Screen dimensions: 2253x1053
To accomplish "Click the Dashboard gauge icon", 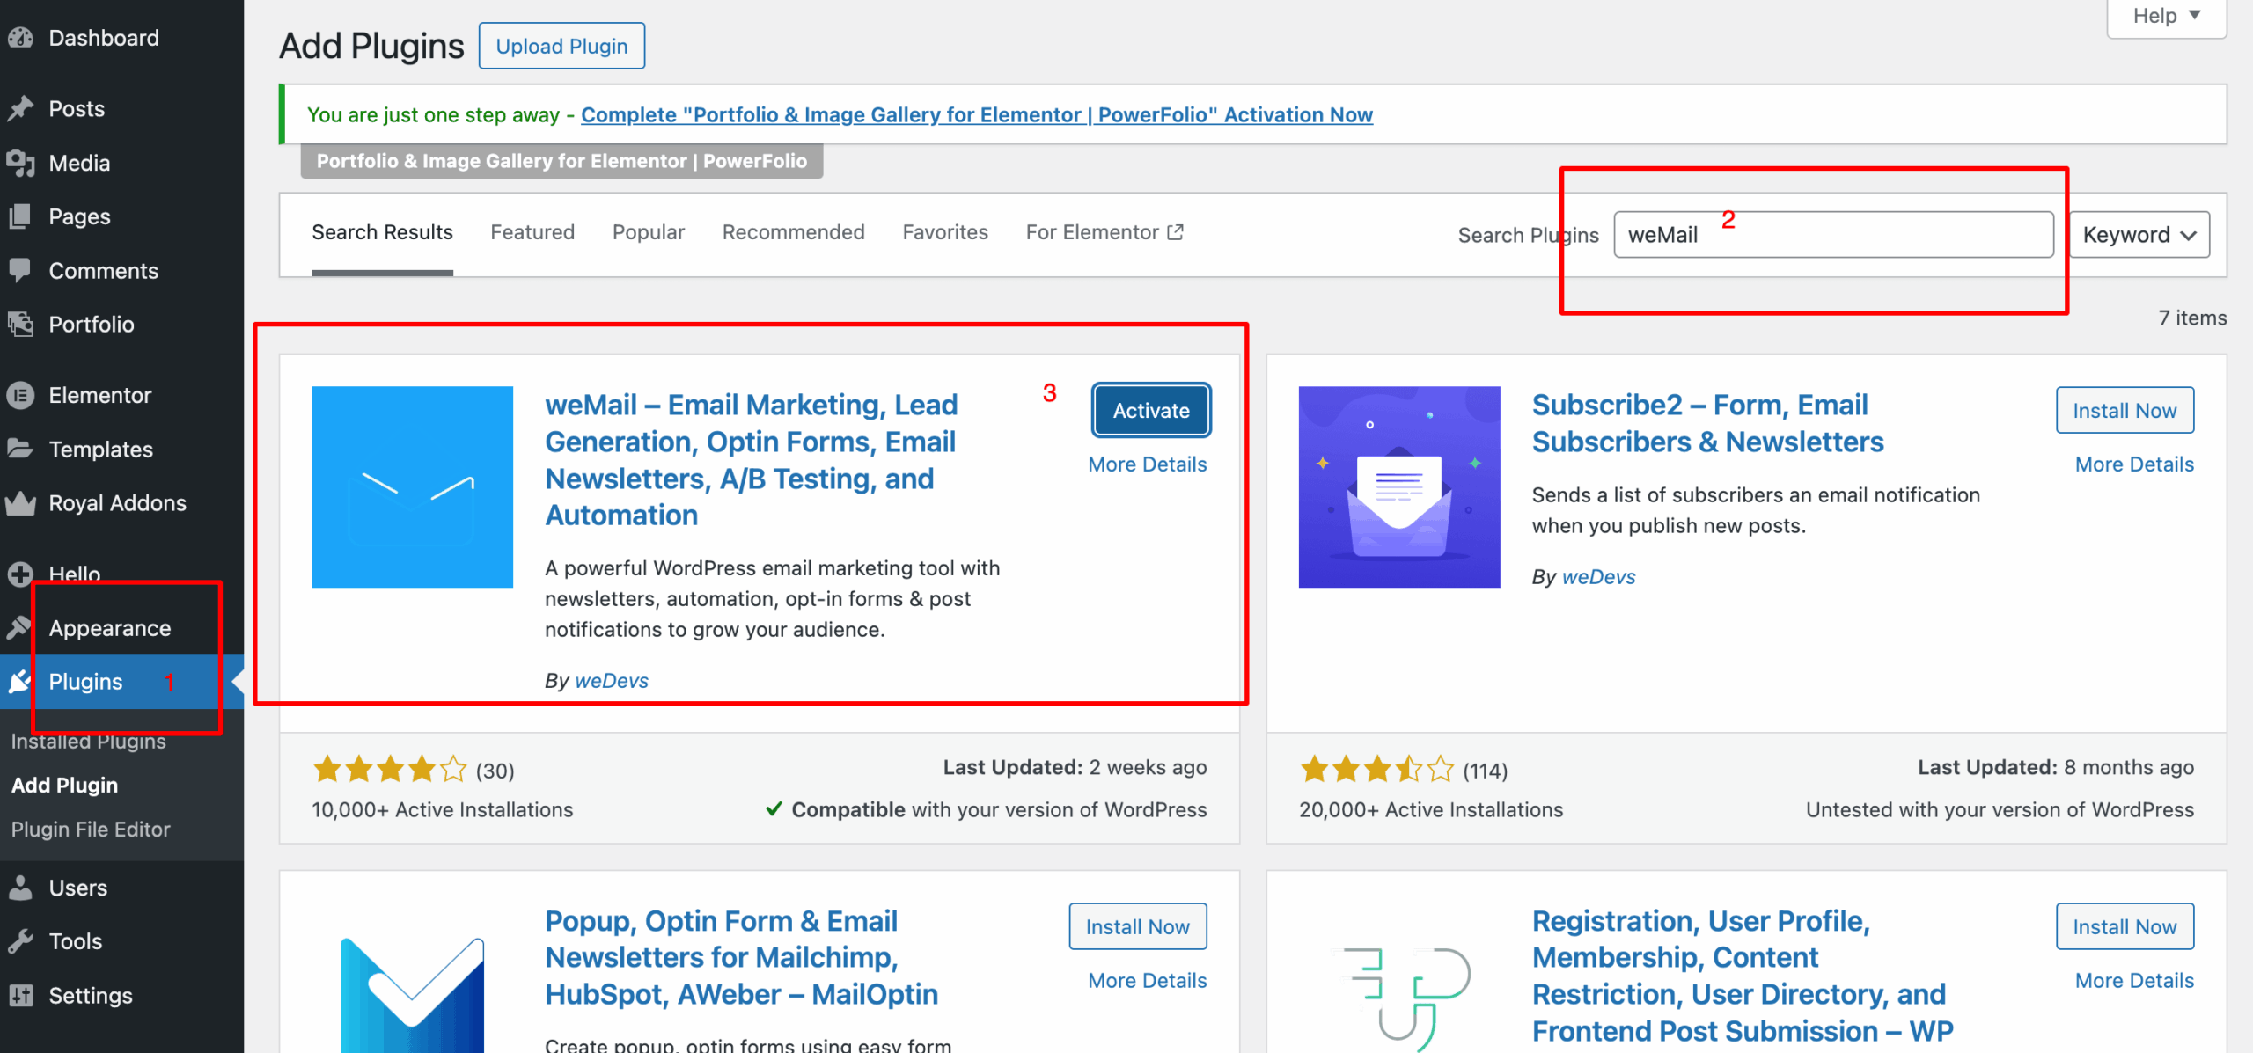I will point(20,38).
